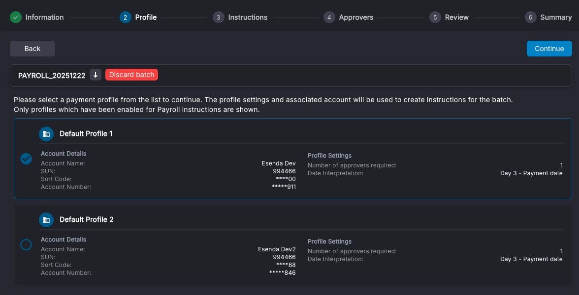Click Profile 1's Account Details heading
The image size is (579, 295).
tap(64, 154)
